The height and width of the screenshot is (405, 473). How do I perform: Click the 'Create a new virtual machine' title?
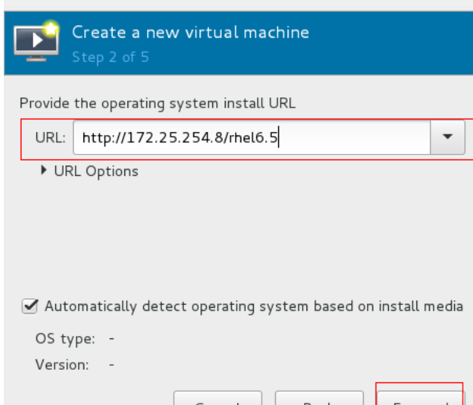190,32
